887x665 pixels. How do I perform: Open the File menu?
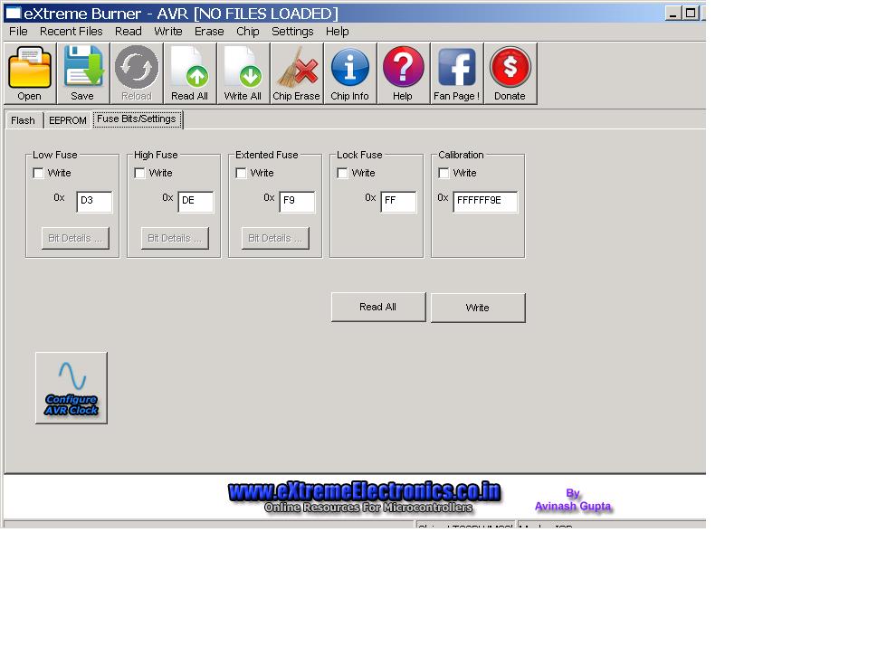pyautogui.click(x=18, y=32)
